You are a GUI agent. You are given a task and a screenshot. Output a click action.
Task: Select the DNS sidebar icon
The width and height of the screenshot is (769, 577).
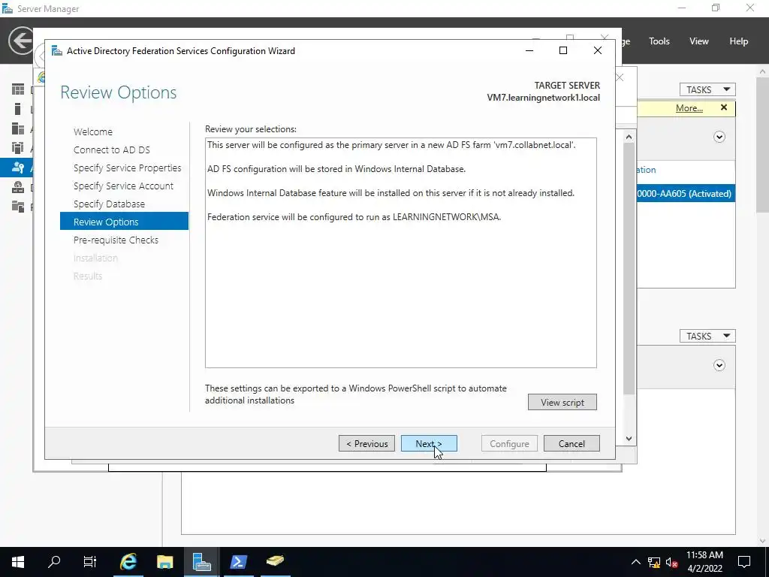pos(18,187)
